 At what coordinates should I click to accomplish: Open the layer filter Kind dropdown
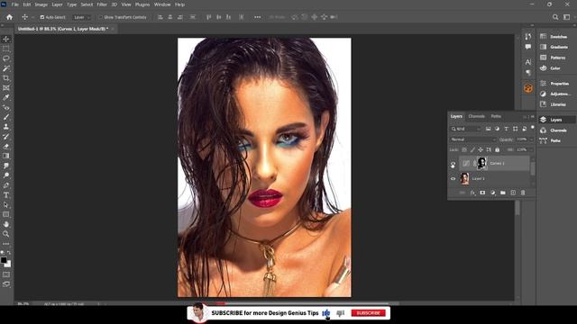pyautogui.click(x=466, y=129)
